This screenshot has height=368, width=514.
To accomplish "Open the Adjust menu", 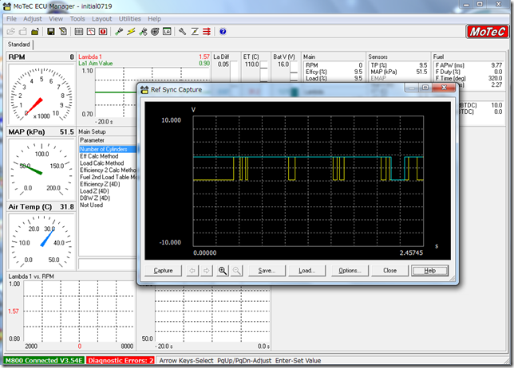I will [33, 18].
